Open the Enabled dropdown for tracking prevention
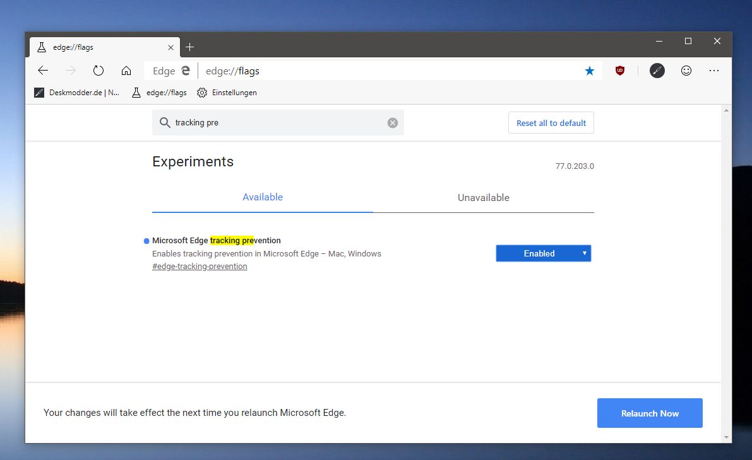 544,254
